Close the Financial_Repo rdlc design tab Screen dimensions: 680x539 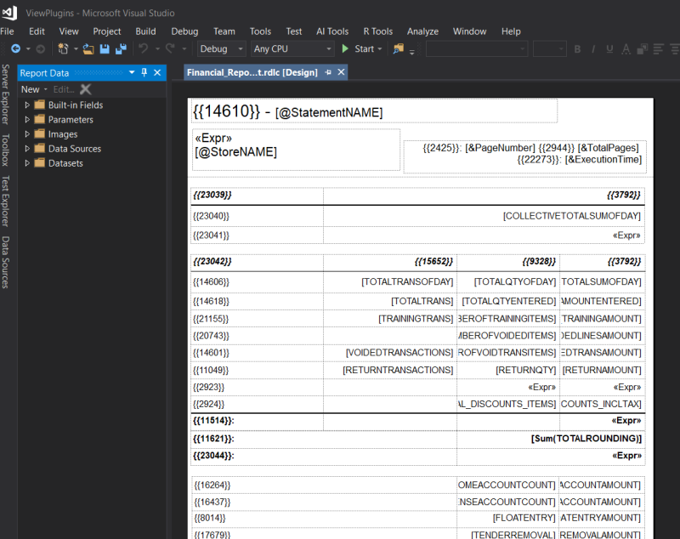click(342, 72)
